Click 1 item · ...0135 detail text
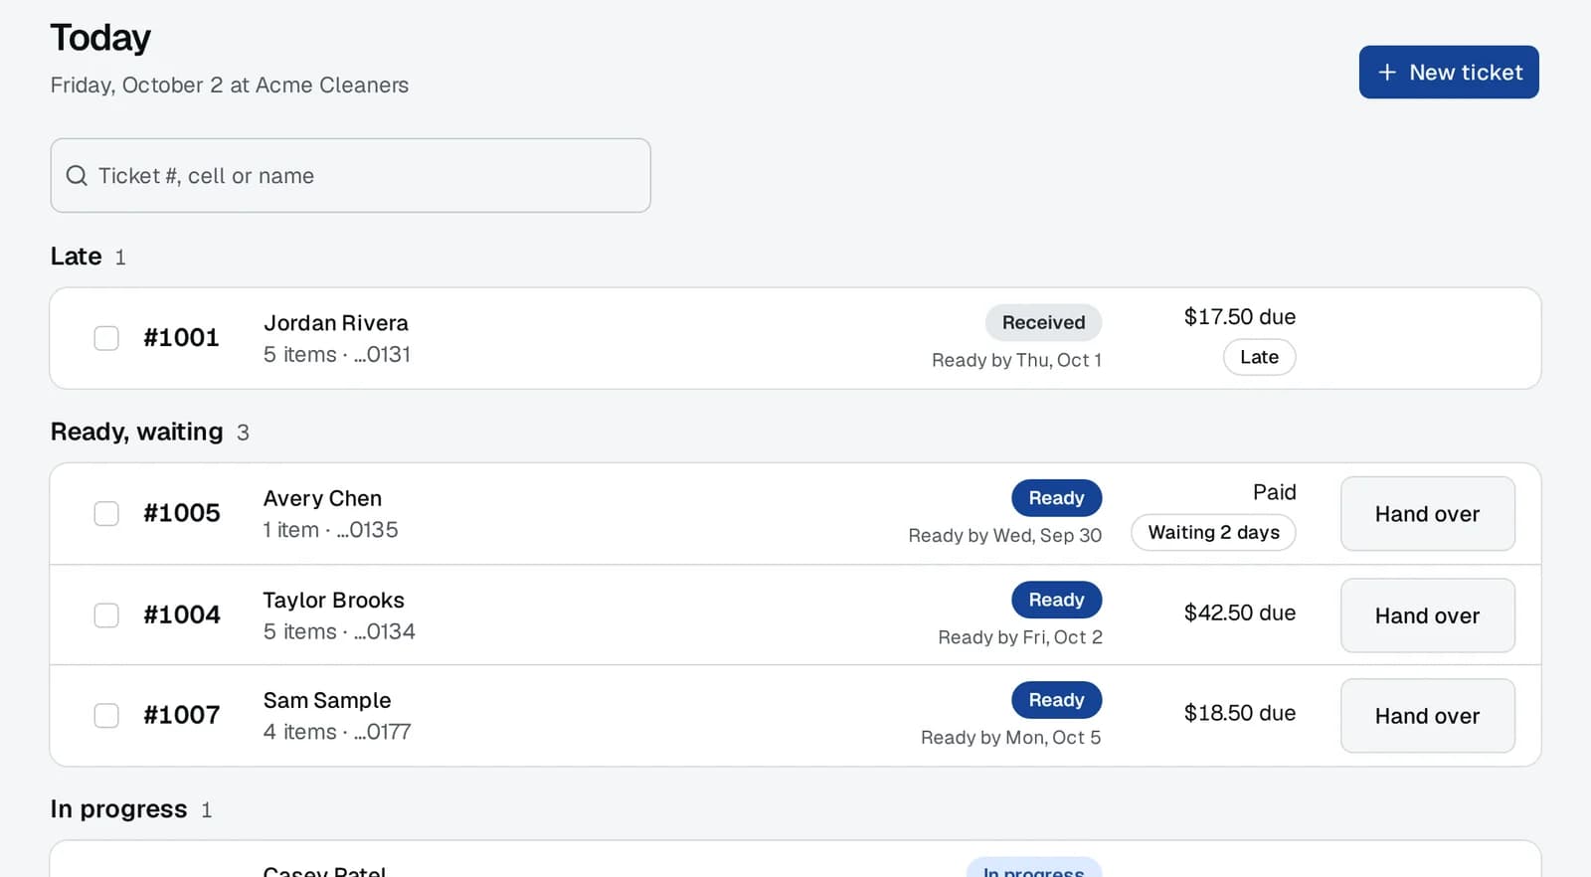Viewport: 1591px width, 877px height. tap(331, 530)
